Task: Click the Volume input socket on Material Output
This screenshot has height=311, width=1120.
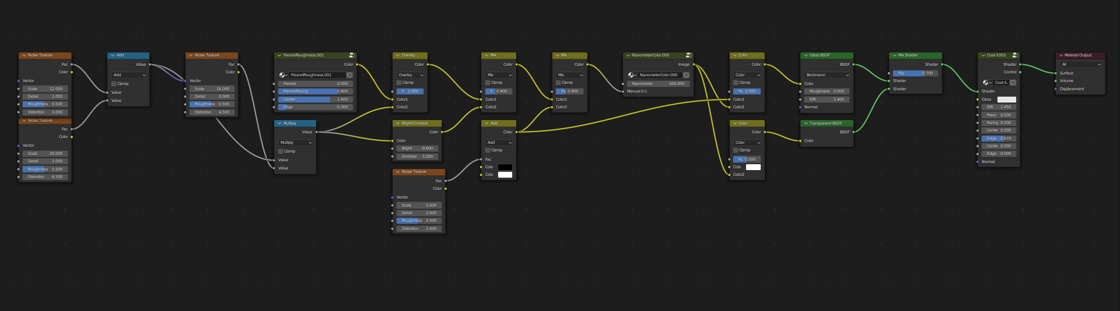Action: (1056, 81)
